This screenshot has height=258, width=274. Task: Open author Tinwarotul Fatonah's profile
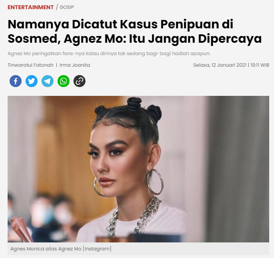pos(31,65)
